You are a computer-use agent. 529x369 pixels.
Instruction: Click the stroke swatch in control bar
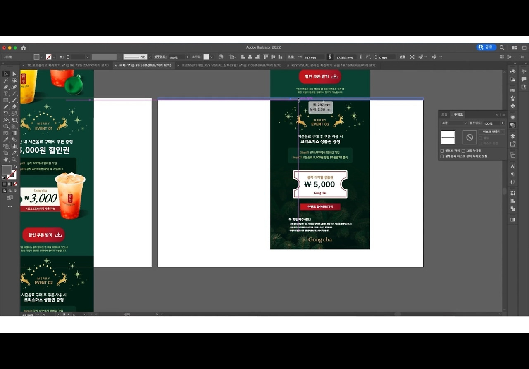tap(49, 57)
